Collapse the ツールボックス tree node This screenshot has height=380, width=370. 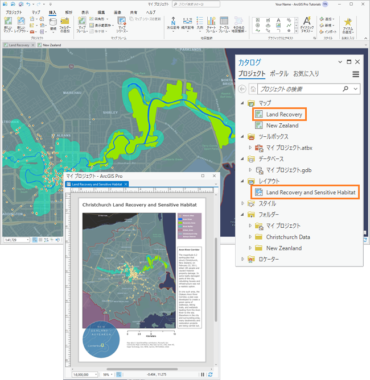click(x=242, y=136)
